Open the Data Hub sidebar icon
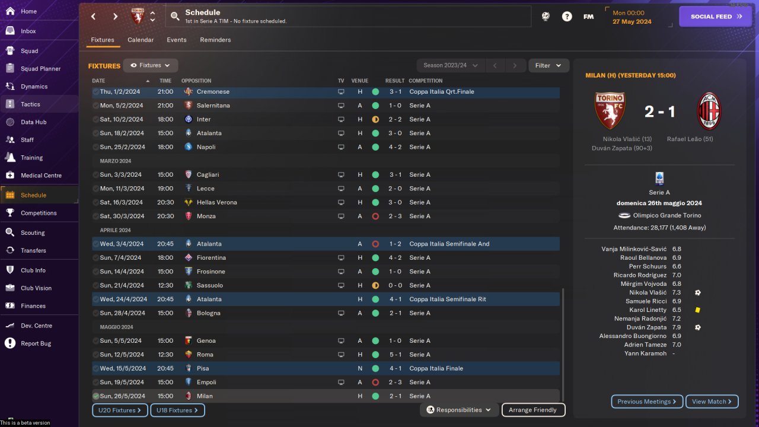Image resolution: width=759 pixels, height=427 pixels. [10, 122]
